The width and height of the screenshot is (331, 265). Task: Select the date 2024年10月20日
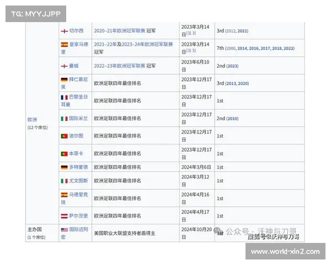[x=196, y=233]
